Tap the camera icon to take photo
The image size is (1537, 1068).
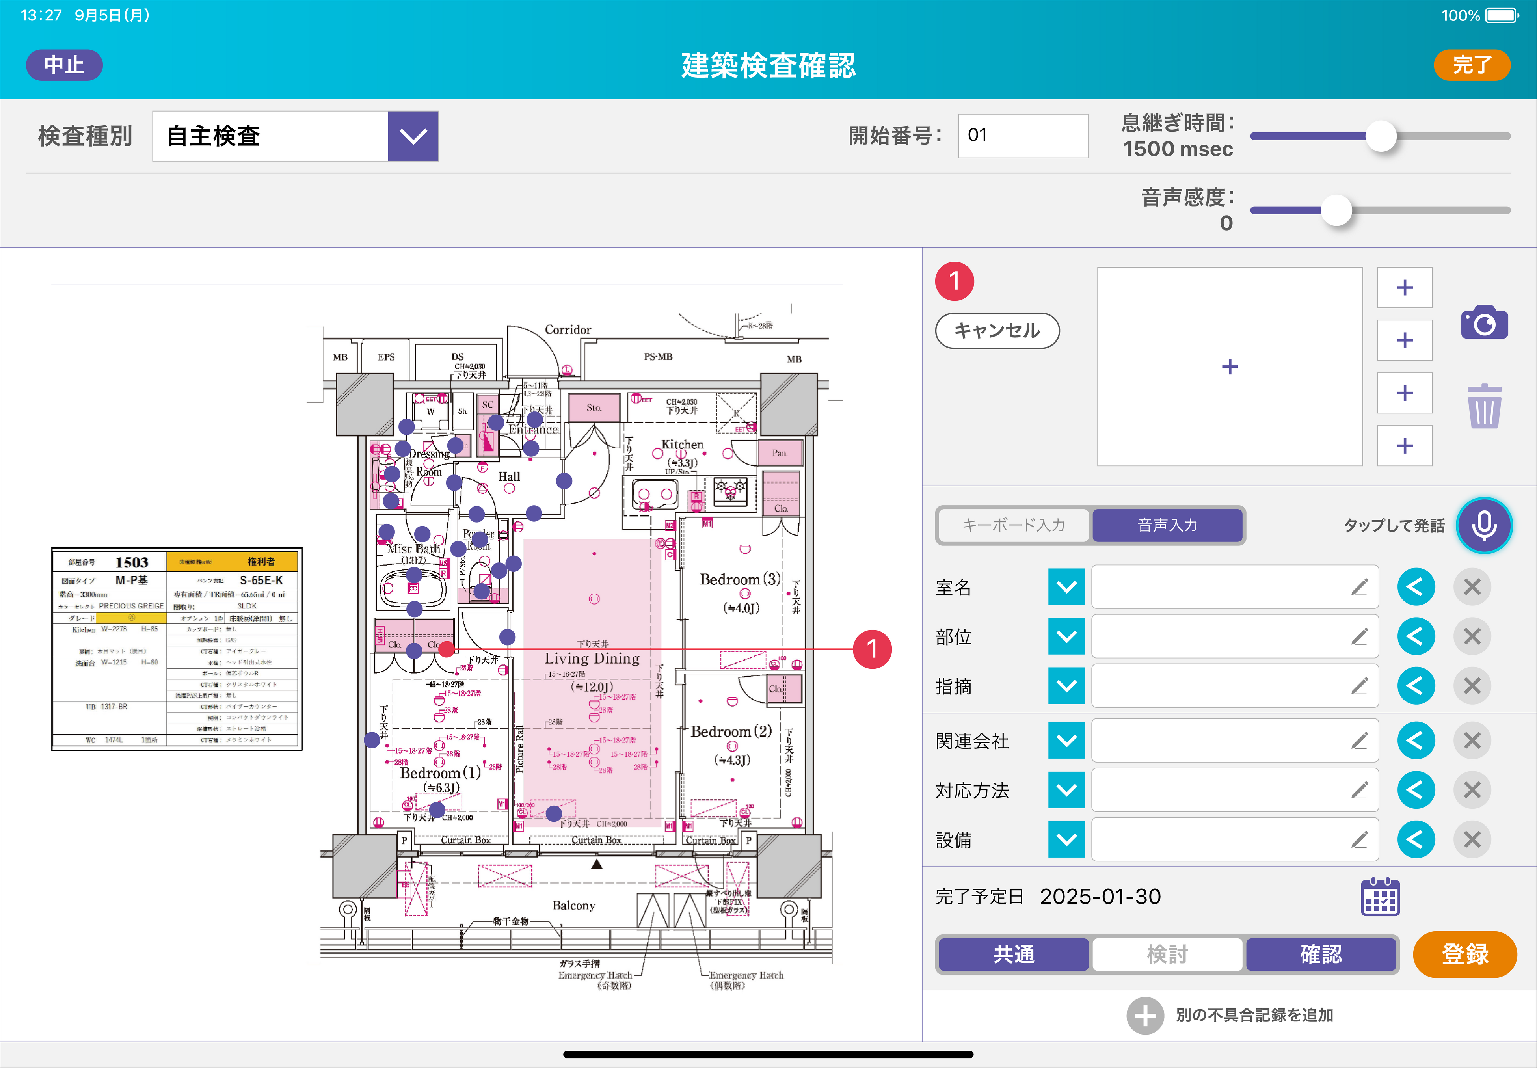coord(1483,323)
